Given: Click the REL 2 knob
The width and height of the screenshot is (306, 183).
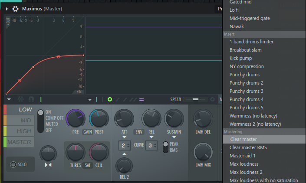Looking at the screenshot, I should [124, 166].
